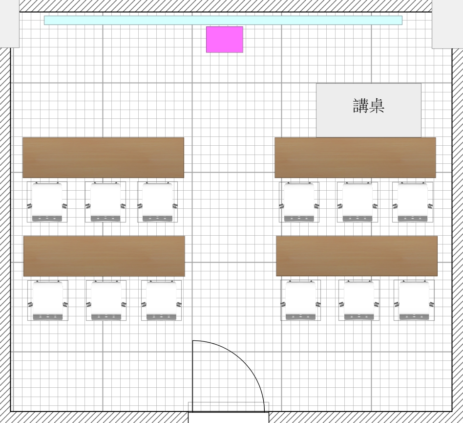
Task: Click the top-right corner pillar block
Action: pyautogui.click(x=447, y=24)
